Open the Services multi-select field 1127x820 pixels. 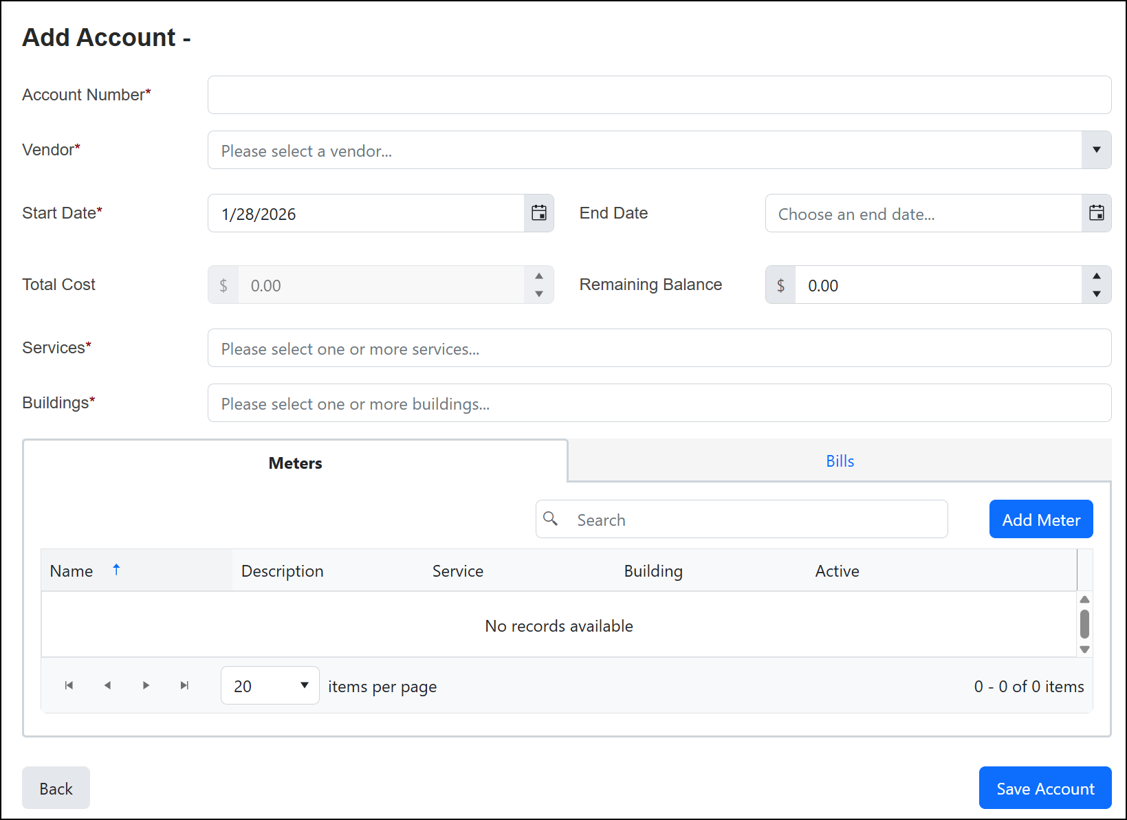pyautogui.click(x=659, y=348)
